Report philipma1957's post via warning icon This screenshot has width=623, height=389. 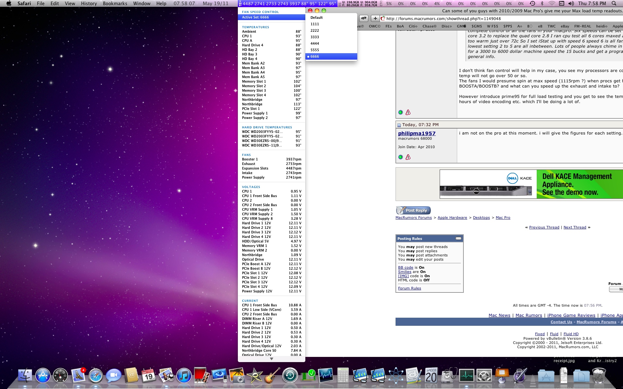point(408,157)
